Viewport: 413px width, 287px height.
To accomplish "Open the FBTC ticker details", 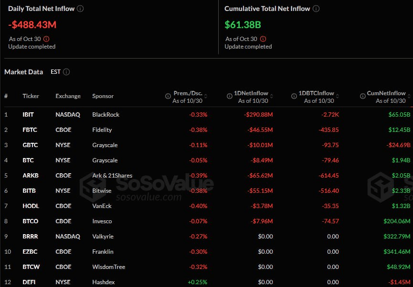I will pyautogui.click(x=28, y=129).
